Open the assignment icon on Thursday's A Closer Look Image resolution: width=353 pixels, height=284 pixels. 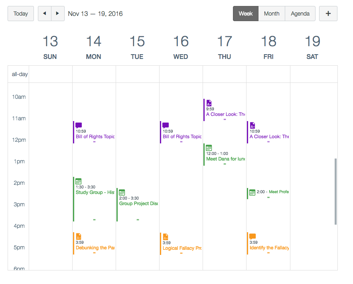[x=209, y=103]
